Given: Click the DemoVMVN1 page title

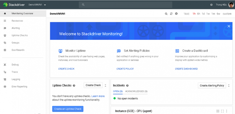Looking at the screenshot, I should (x=58, y=14).
